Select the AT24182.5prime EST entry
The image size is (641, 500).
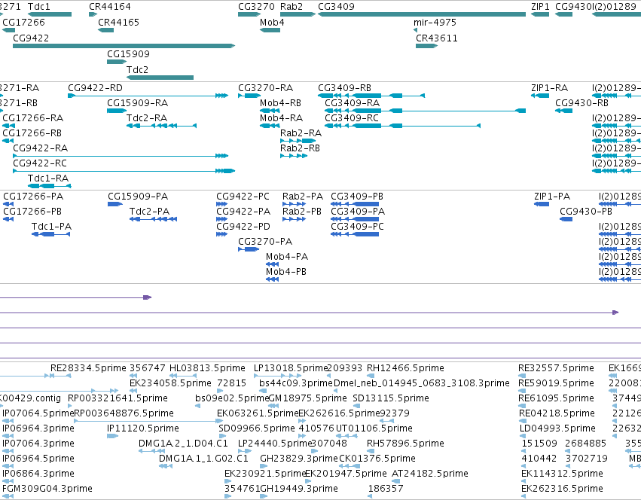[x=430, y=474]
